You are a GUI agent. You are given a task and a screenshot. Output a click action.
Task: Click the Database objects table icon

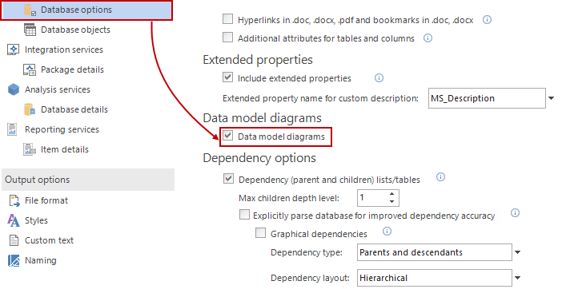pos(30,30)
